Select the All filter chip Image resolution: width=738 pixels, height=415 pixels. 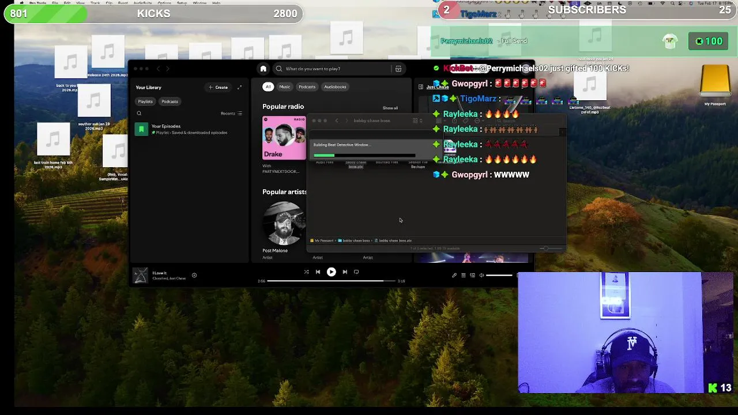268,86
